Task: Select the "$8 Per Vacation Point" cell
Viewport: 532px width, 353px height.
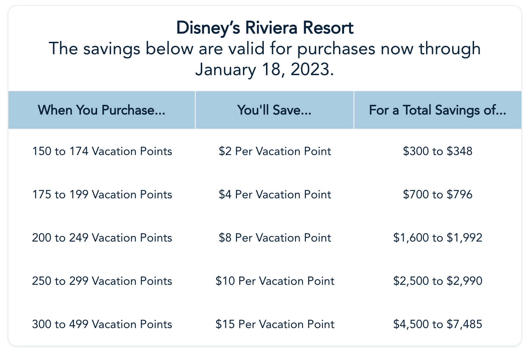Action: click(275, 238)
